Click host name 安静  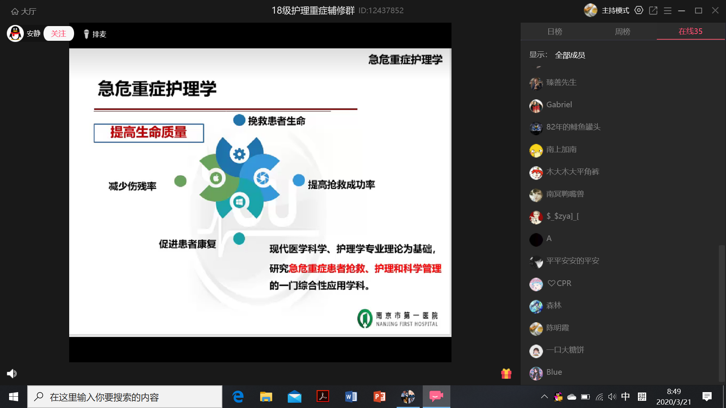point(33,34)
